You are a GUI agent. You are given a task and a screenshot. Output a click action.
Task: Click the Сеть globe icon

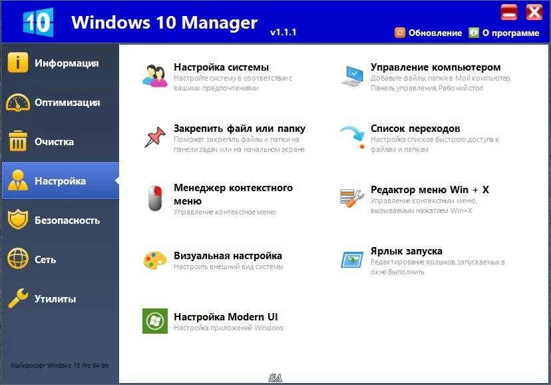(x=17, y=259)
